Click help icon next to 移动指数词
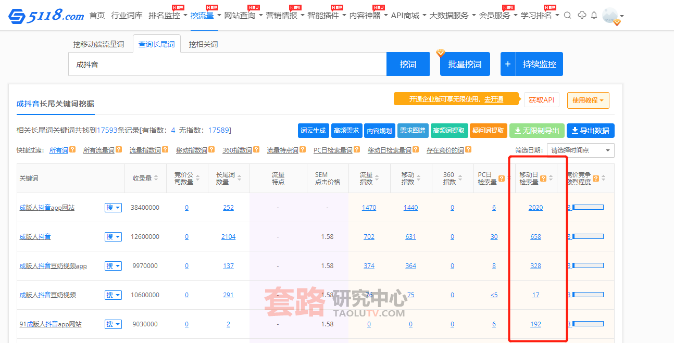Image resolution: width=674 pixels, height=343 pixels. tap(211, 150)
